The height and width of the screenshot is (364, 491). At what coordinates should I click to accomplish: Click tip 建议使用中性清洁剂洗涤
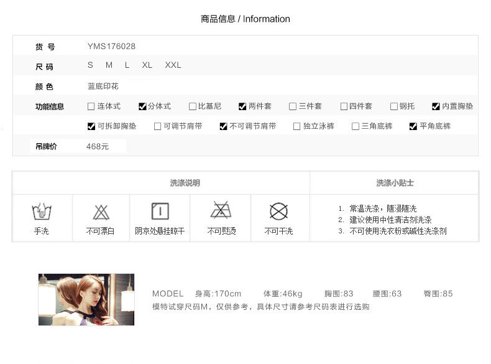390,220
